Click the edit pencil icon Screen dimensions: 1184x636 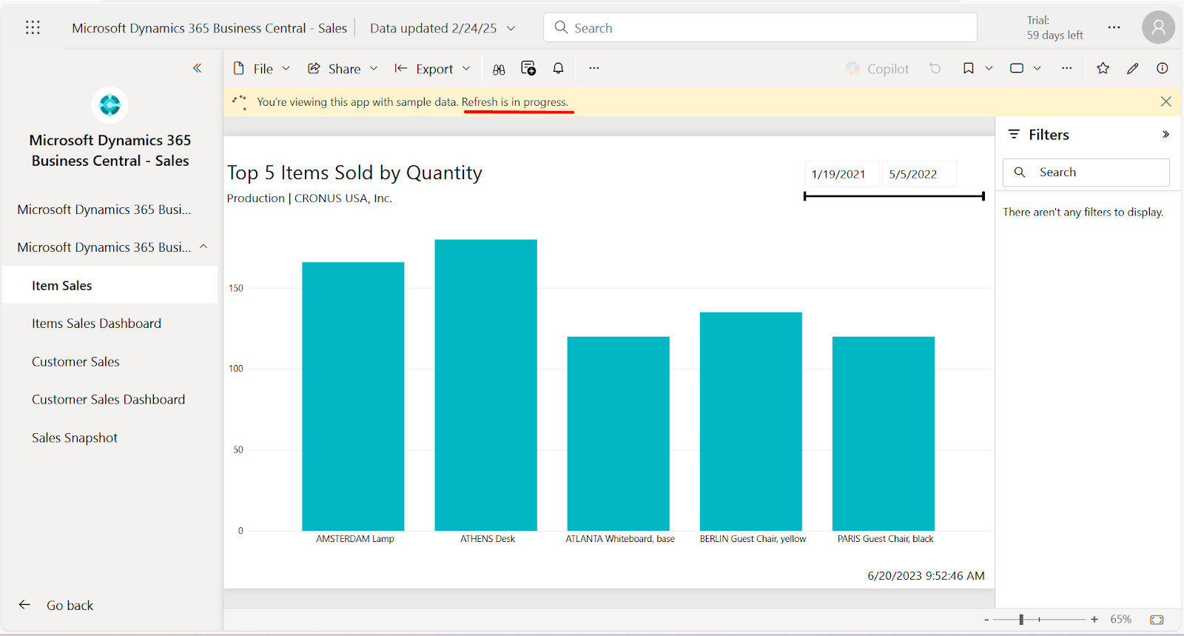click(1132, 68)
